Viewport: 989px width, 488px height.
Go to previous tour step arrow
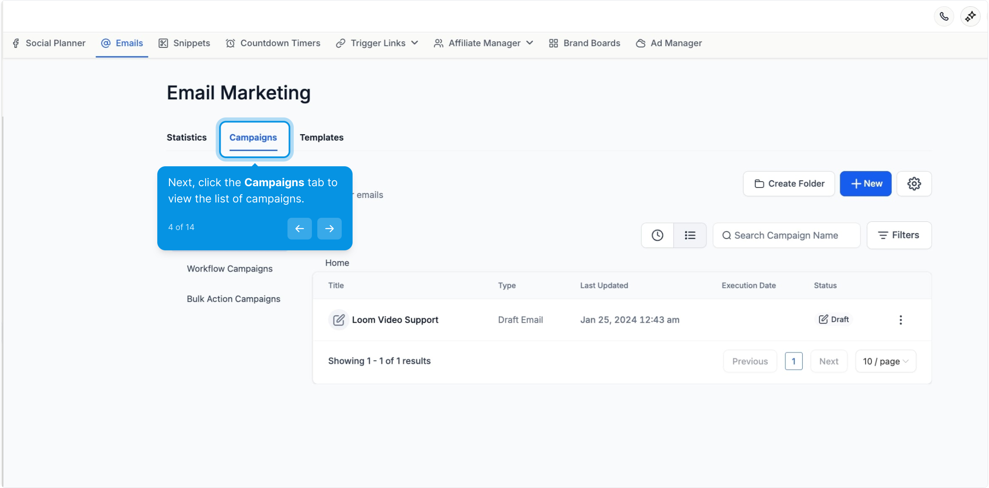coord(299,228)
